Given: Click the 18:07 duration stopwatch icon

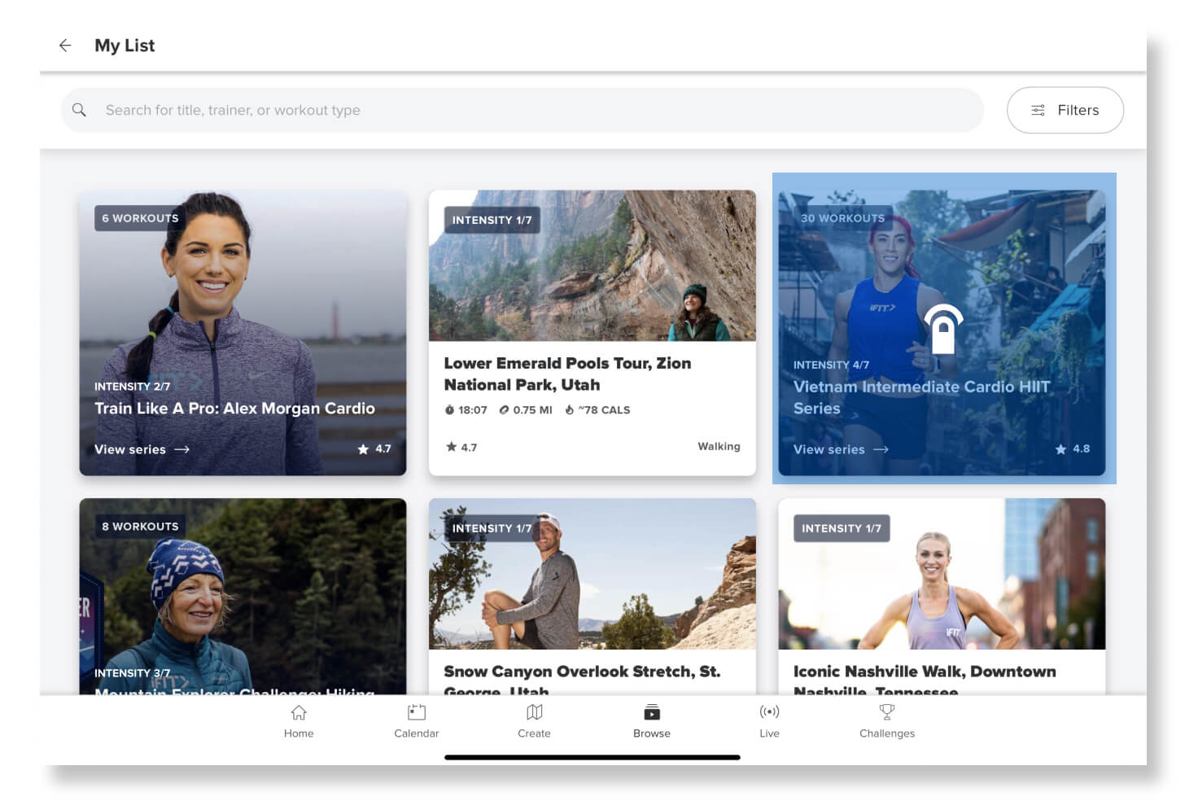Looking at the screenshot, I should [x=449, y=410].
